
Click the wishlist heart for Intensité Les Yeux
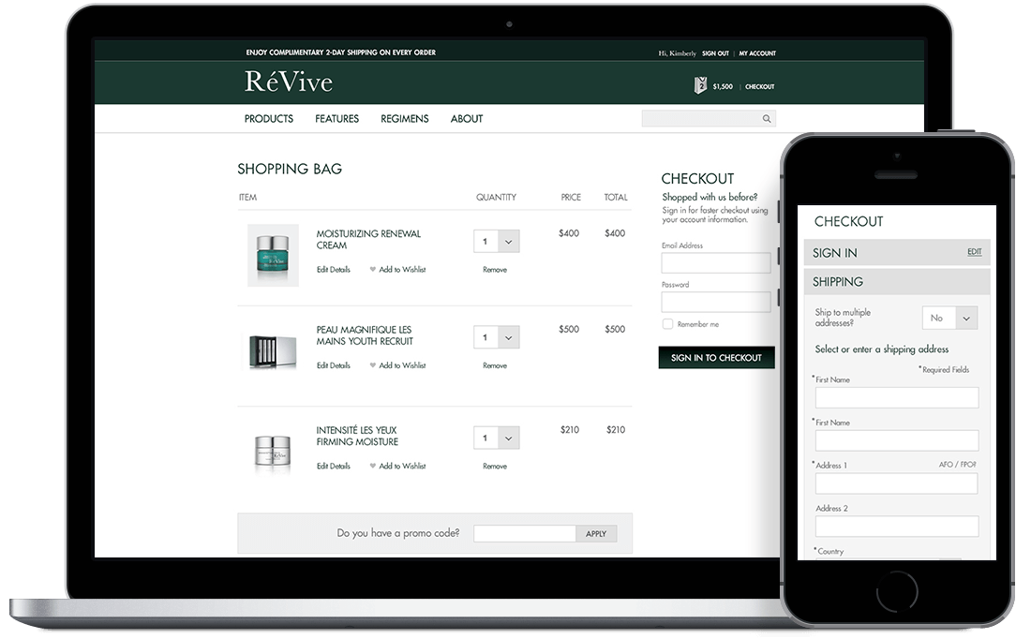[373, 466]
